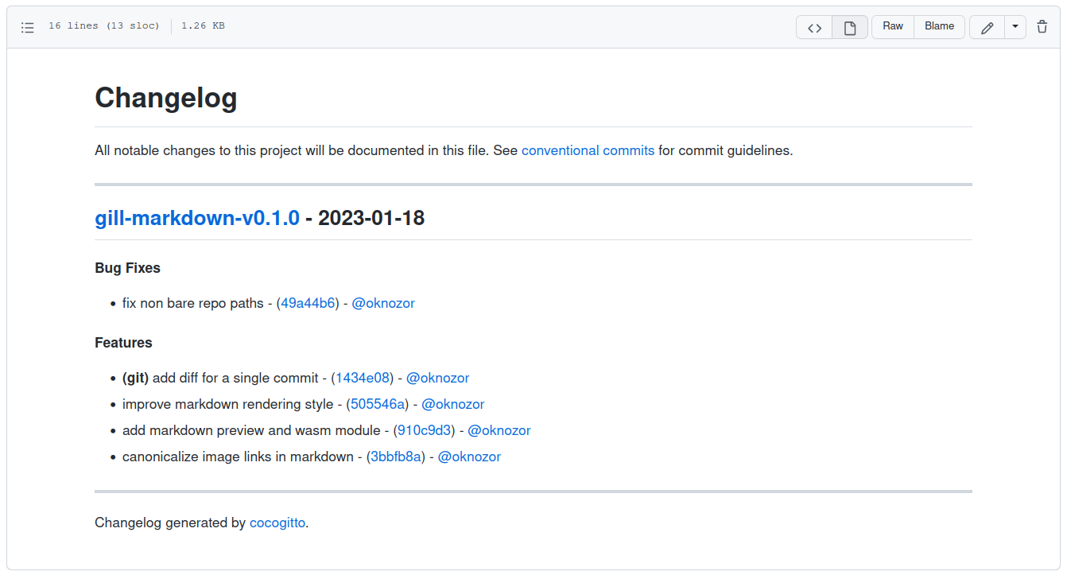Click @oknozor next to commit 1434e08
The width and height of the screenshot is (1067, 579).
437,378
